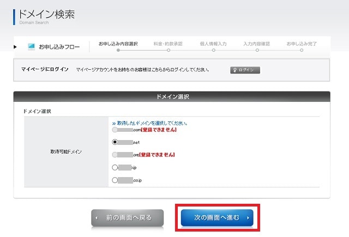Click the black triangle left of お申し込みフロー
The width and height of the screenshot is (349, 237).
pyautogui.click(x=16, y=47)
